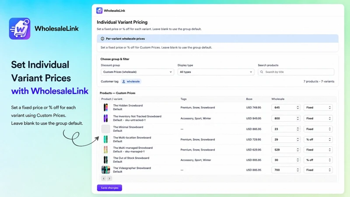Click Individual Variant Pricing heading
This screenshot has height=197, width=350.
pos(122,22)
